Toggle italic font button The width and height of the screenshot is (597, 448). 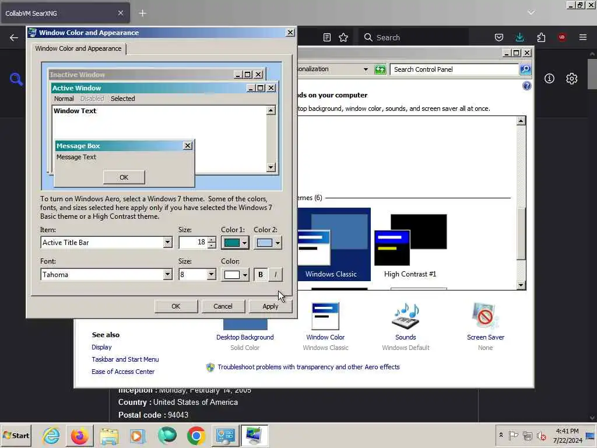pos(275,275)
